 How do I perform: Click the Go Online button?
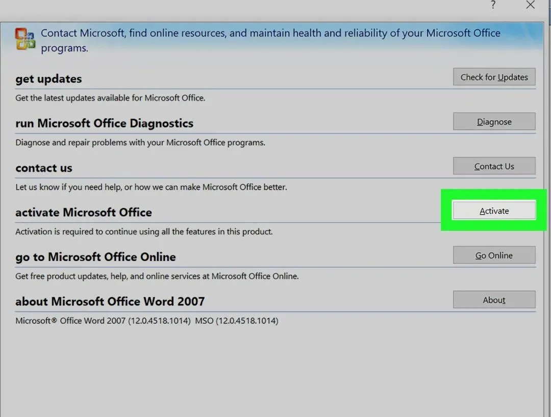494,255
